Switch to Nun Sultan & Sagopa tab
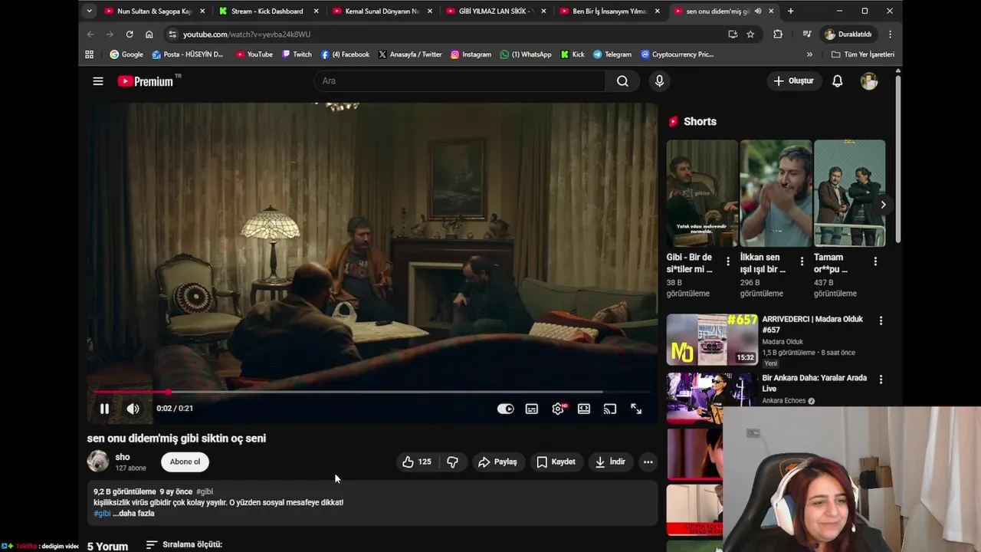Viewport: 981px width, 552px height. click(153, 11)
